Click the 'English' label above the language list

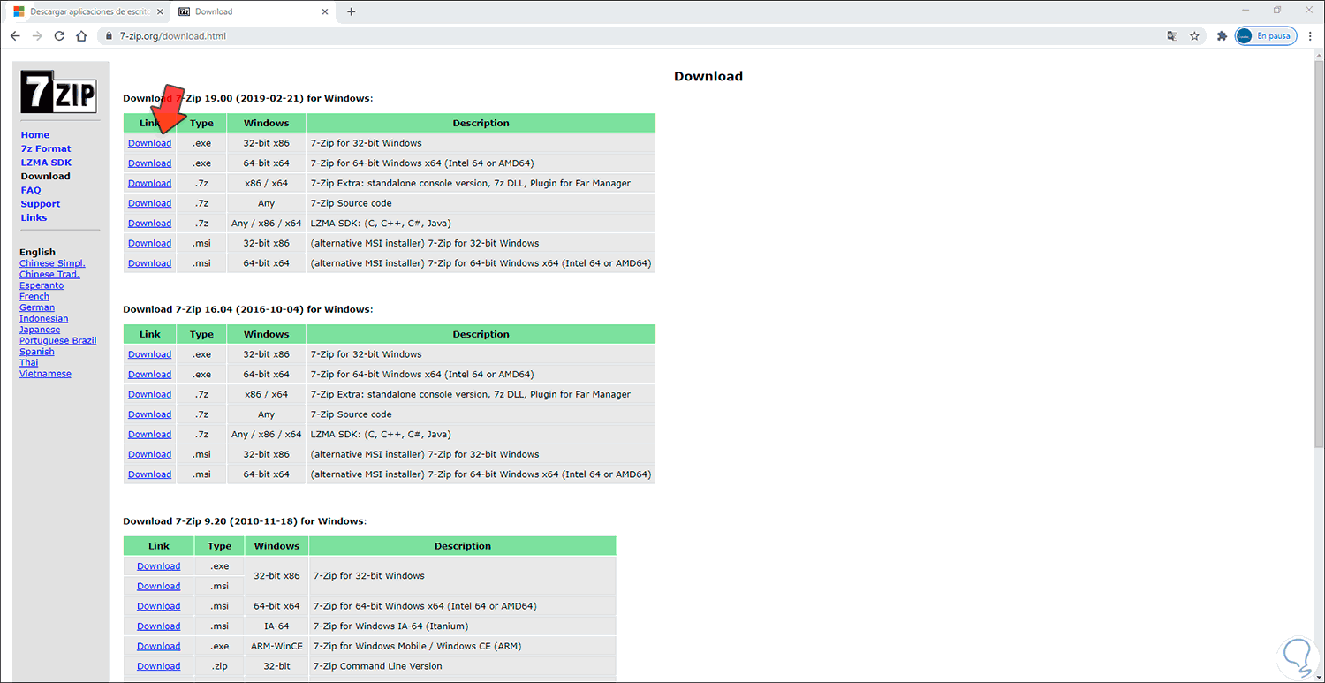click(37, 252)
